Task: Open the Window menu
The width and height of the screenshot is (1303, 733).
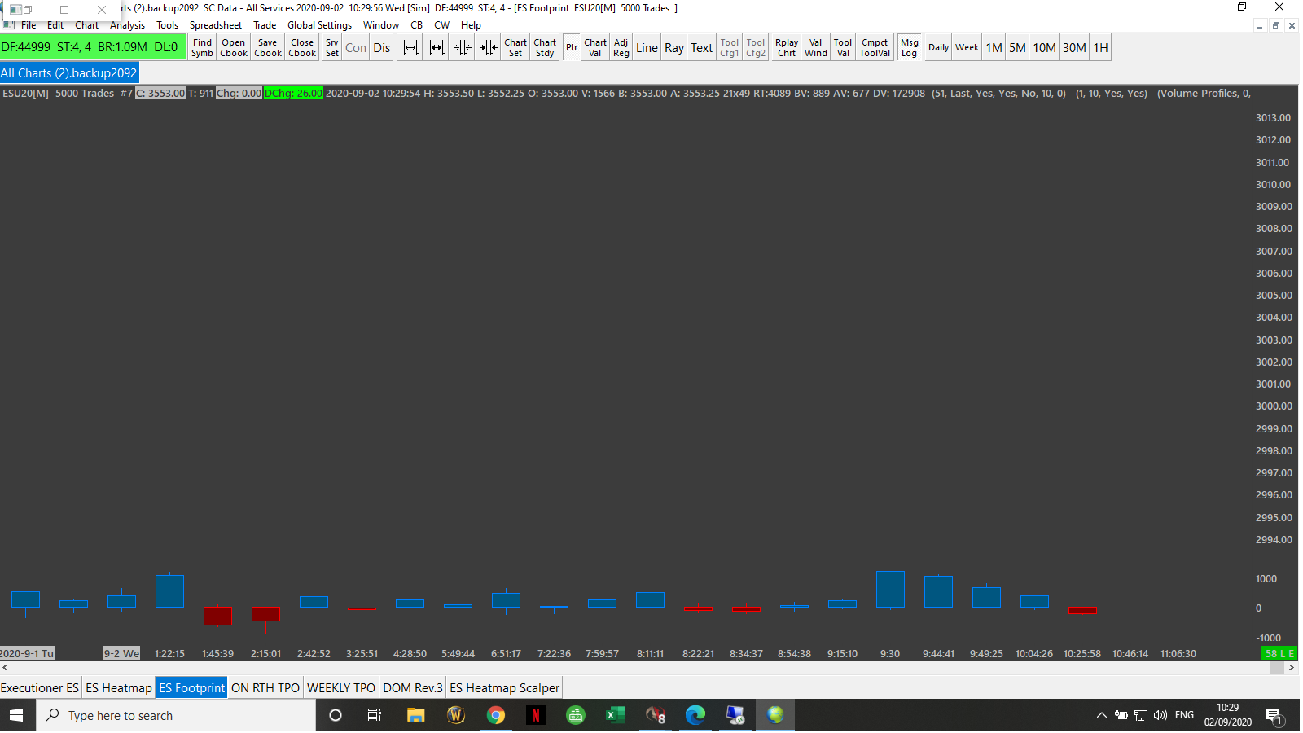Action: point(381,25)
